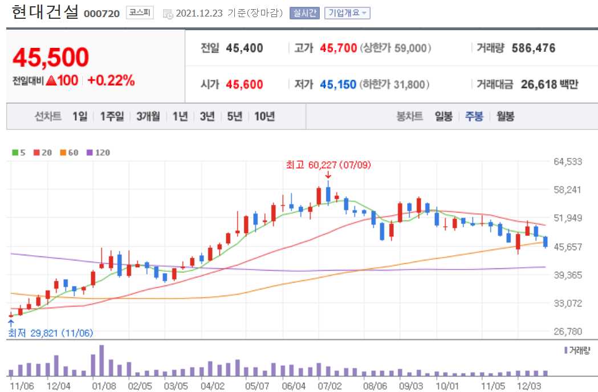This screenshot has width=598, height=392.
Task: Click the 전일 45,400 previous close value
Action: 245,48
